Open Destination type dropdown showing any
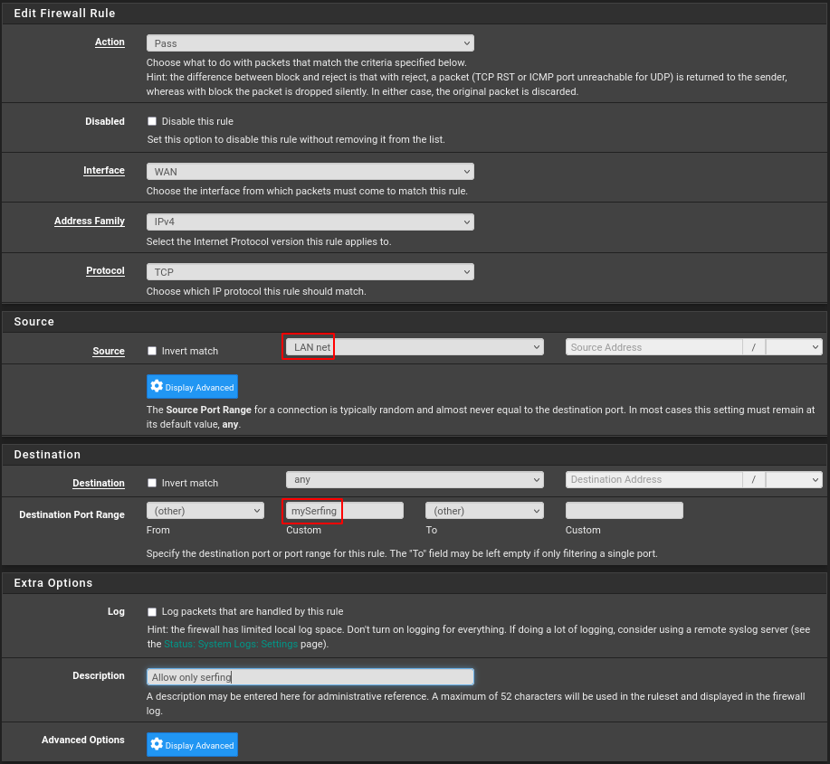830x764 pixels. (414, 480)
